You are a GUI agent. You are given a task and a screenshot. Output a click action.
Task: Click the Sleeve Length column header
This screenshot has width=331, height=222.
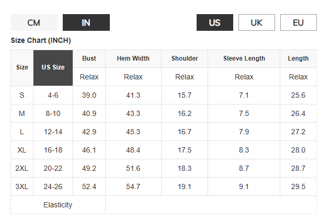coord(244,59)
